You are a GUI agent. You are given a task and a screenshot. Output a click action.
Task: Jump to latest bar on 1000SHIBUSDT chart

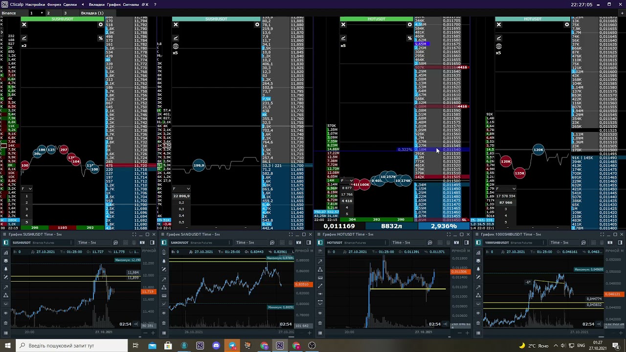[599, 324]
